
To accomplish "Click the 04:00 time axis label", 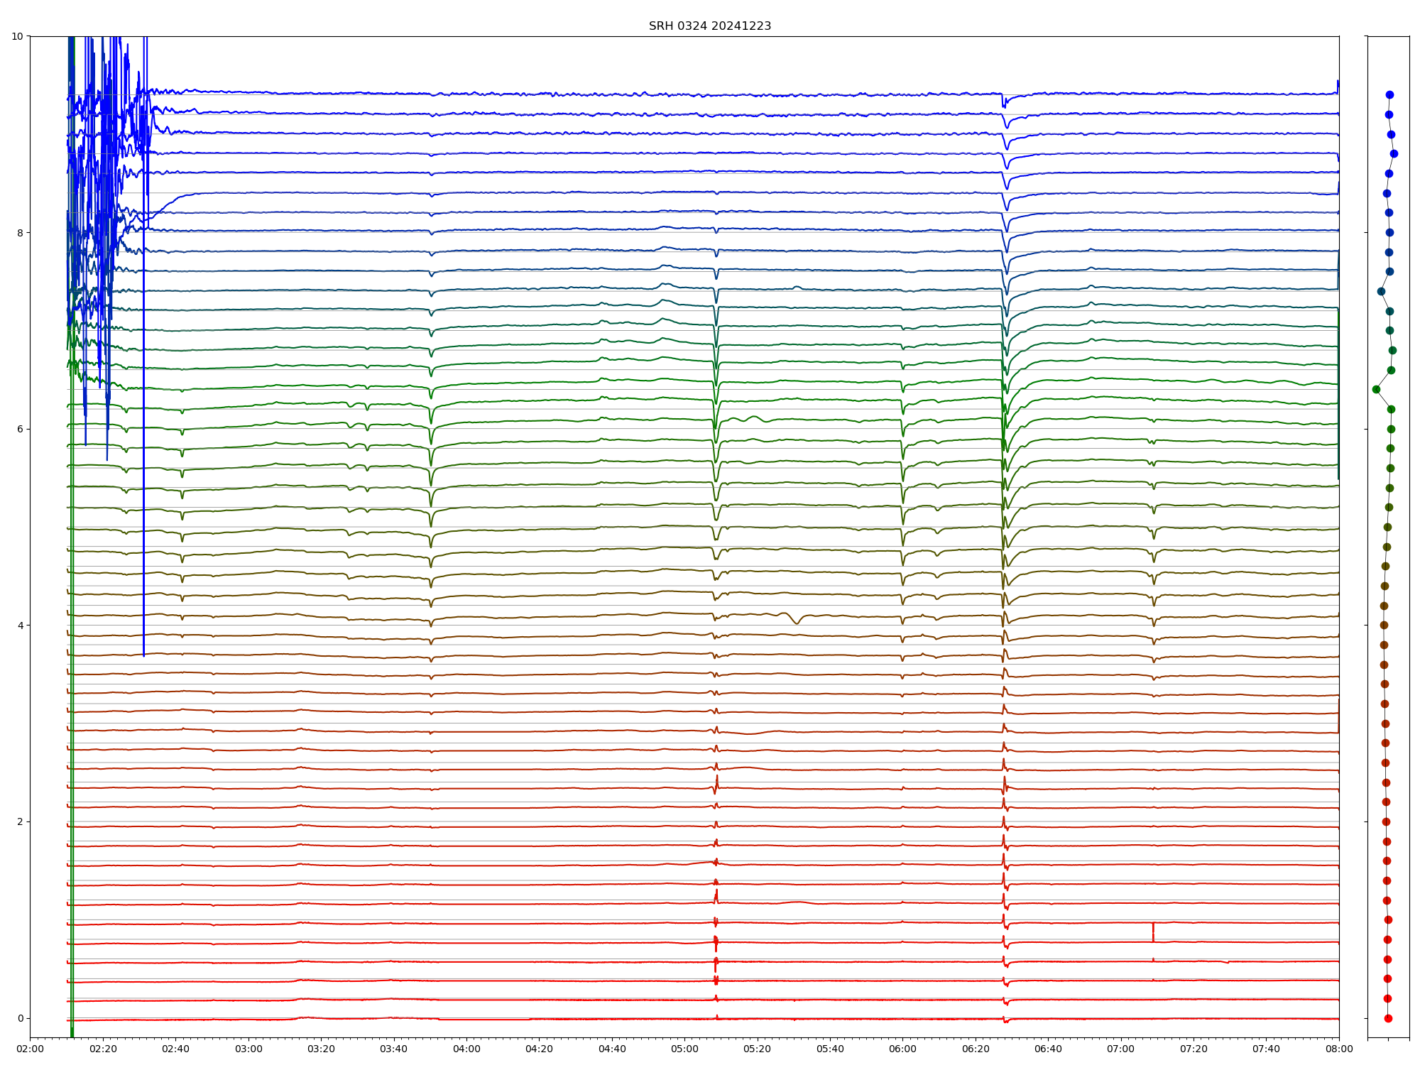I will coord(466,1049).
